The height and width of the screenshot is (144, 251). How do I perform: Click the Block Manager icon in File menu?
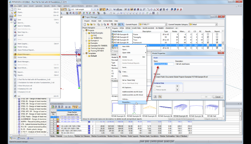point(15,62)
